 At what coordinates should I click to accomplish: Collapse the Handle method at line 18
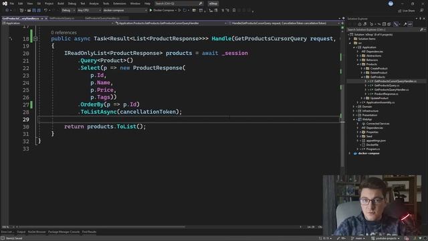[x=35, y=39]
